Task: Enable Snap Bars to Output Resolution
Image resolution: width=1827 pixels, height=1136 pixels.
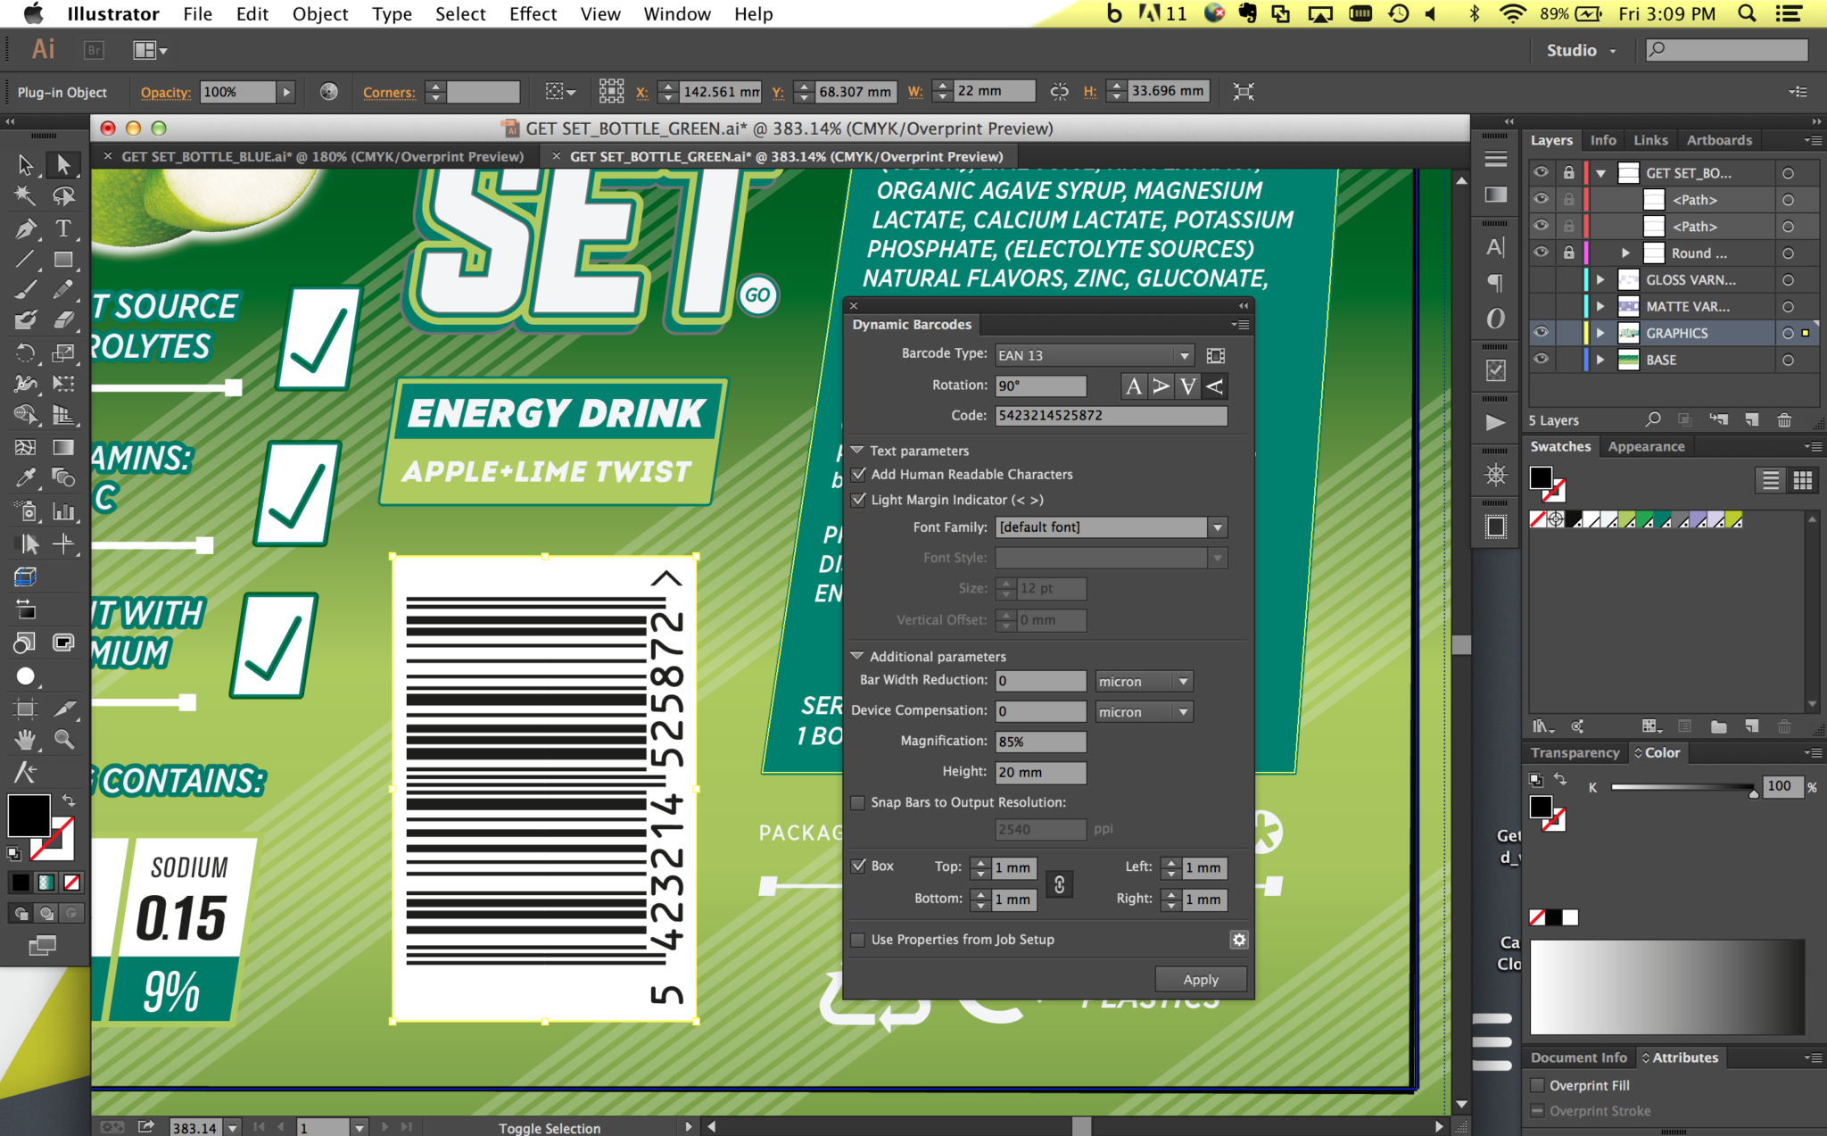Action: click(858, 803)
